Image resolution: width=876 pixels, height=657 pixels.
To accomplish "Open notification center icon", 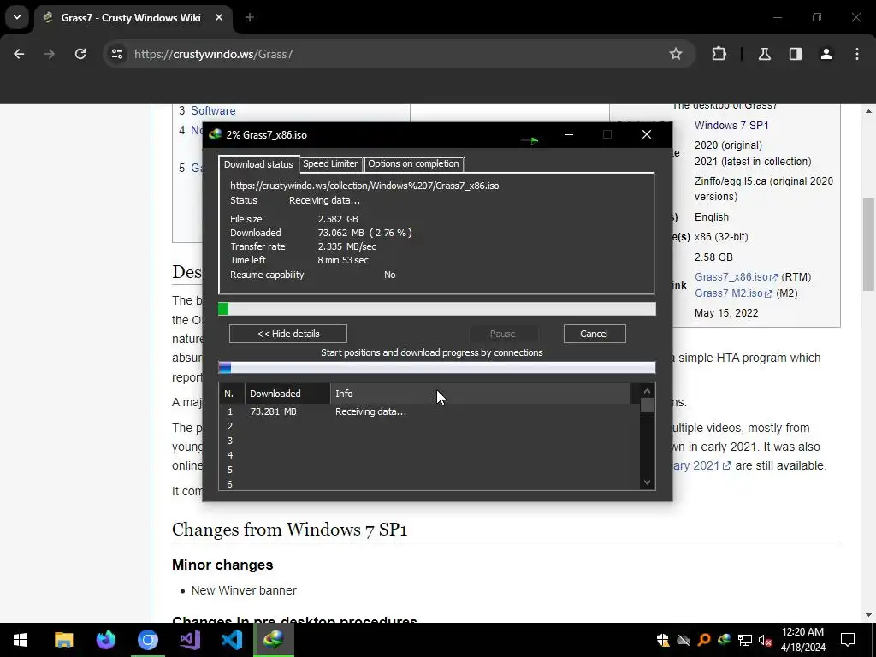I will [848, 640].
